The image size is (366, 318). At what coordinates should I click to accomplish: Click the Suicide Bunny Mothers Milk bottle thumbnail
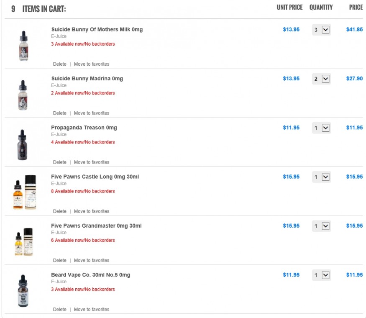[x=23, y=46]
